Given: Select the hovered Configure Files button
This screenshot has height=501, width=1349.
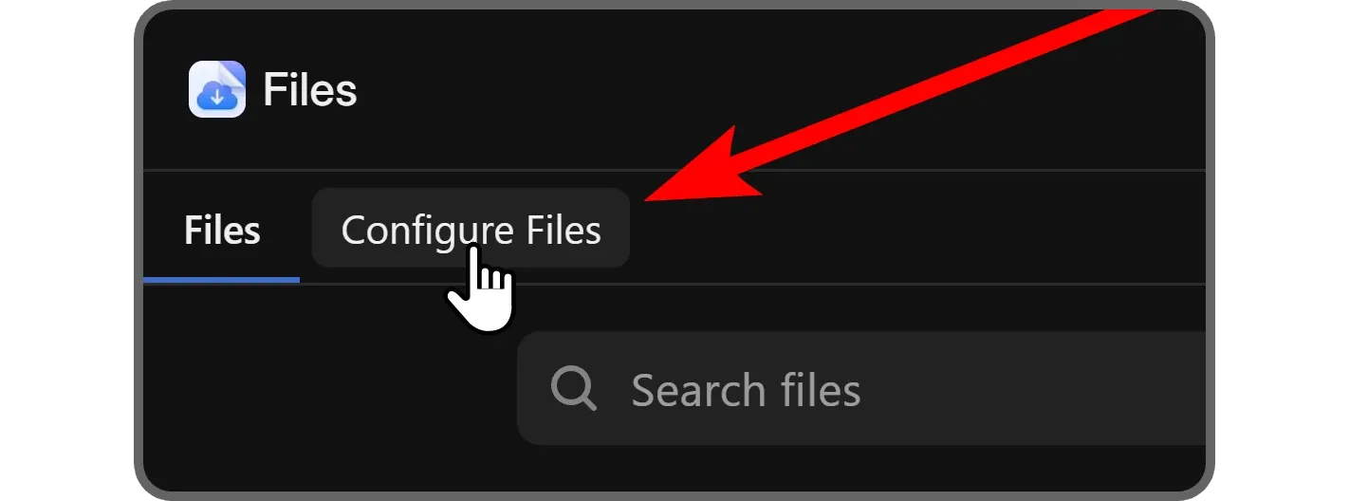Looking at the screenshot, I should coord(471,231).
